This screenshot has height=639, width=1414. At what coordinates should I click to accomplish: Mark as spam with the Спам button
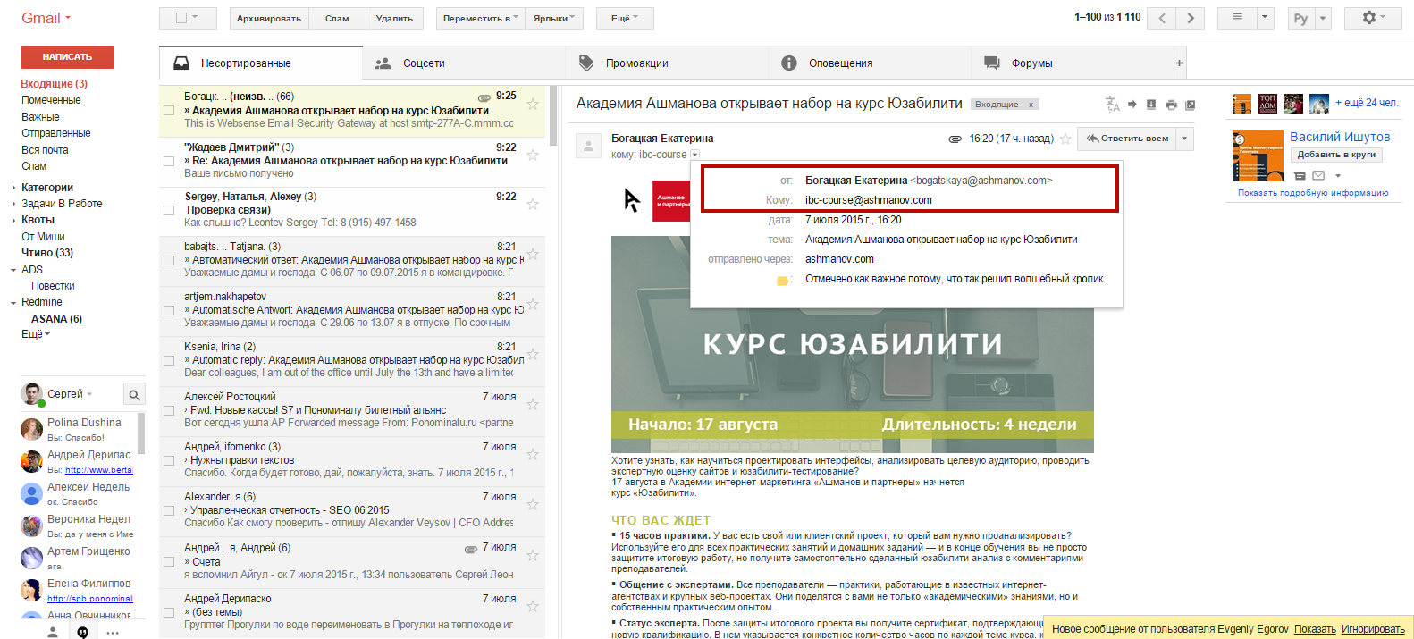(337, 18)
